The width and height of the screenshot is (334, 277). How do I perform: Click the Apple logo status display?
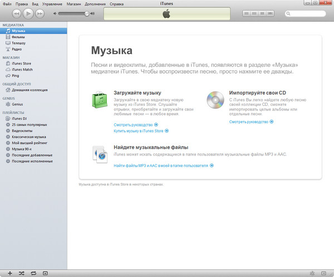(167, 14)
